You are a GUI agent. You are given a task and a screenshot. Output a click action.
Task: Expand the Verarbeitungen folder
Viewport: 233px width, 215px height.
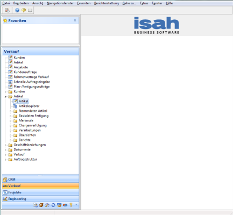click(x=11, y=131)
